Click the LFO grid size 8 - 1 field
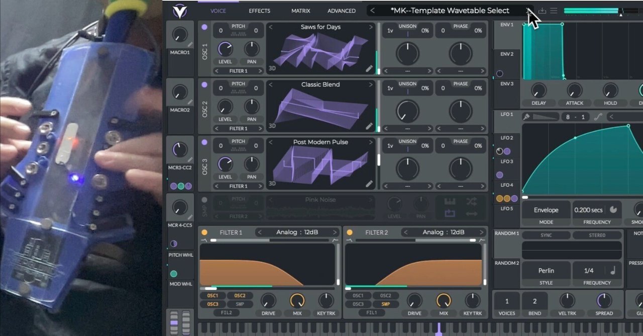This screenshot has width=643, height=336. pos(575,117)
